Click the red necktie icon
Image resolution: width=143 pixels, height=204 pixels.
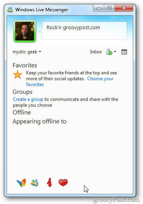click(x=49, y=183)
